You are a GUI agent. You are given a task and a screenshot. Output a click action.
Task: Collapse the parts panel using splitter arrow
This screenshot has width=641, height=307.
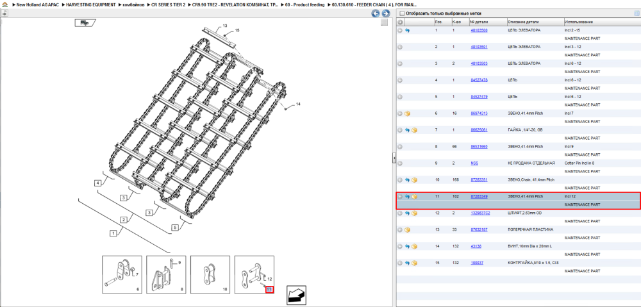click(x=394, y=158)
